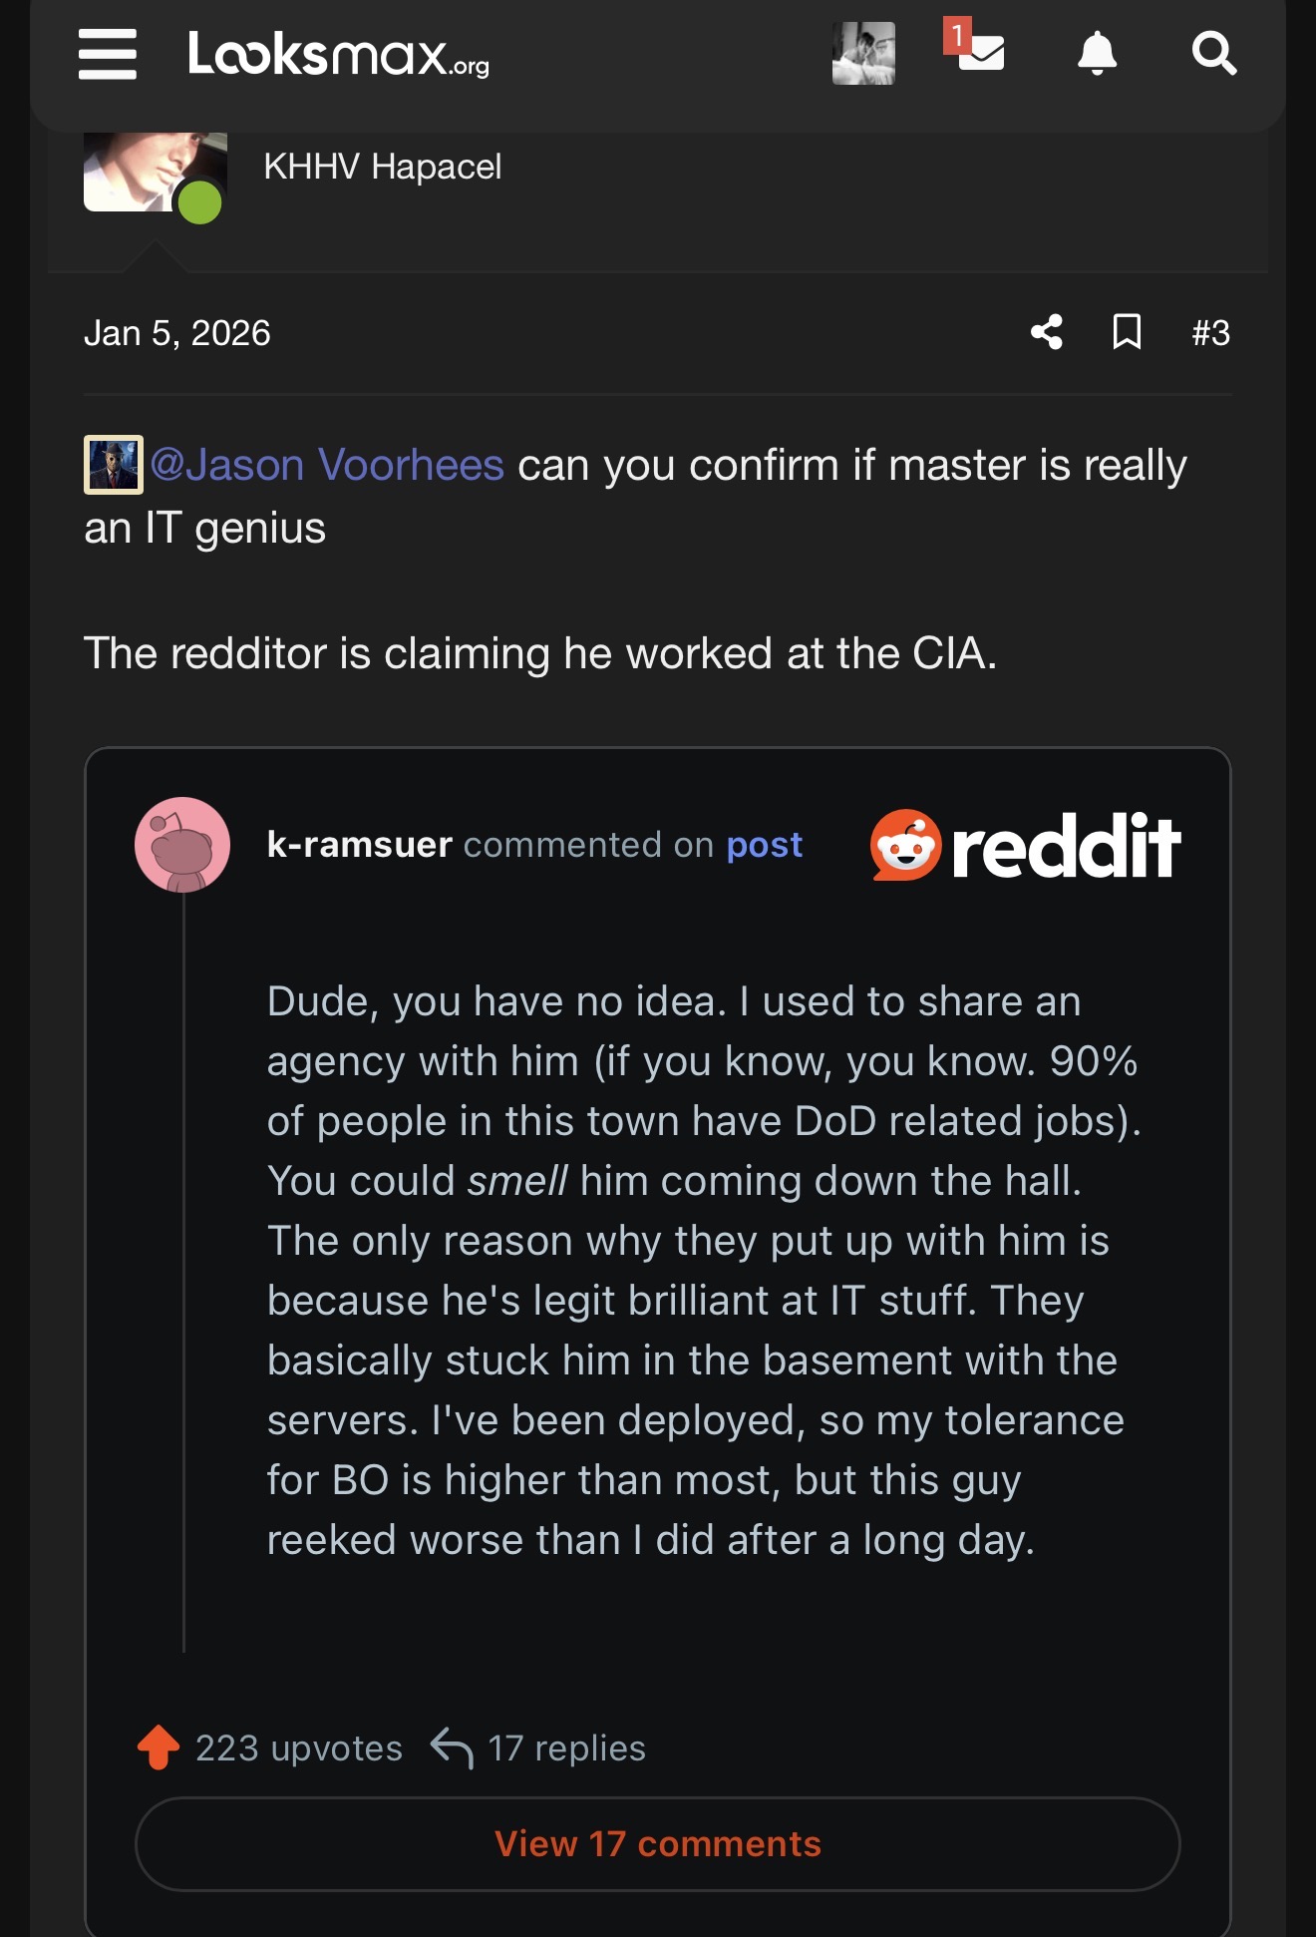The width and height of the screenshot is (1316, 1937).
Task: Open the hamburger navigation menu
Action: [x=108, y=54]
